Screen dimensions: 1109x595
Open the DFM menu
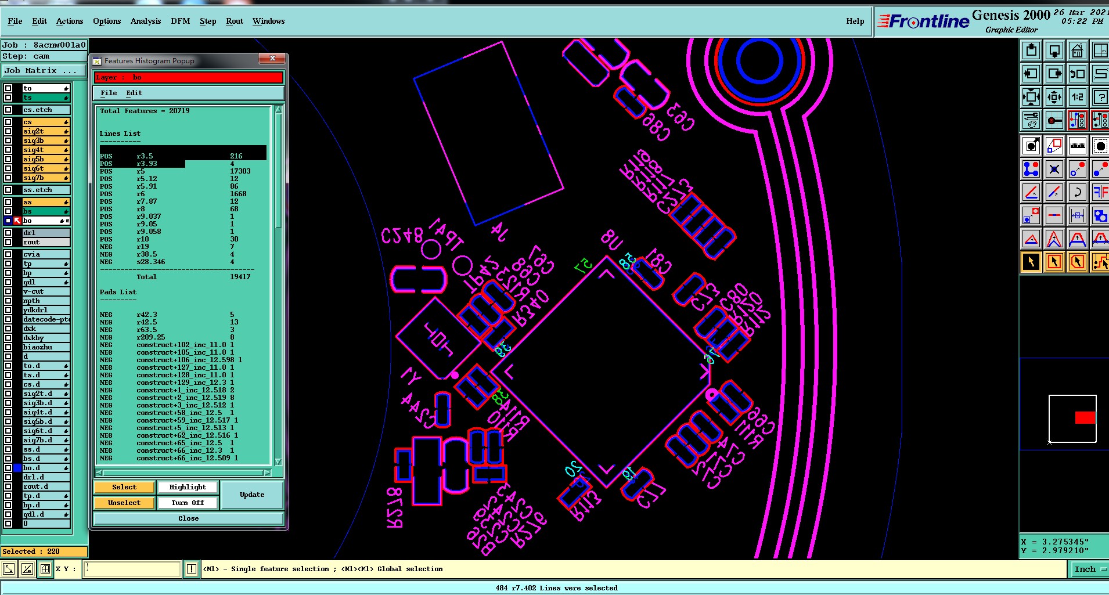[181, 21]
